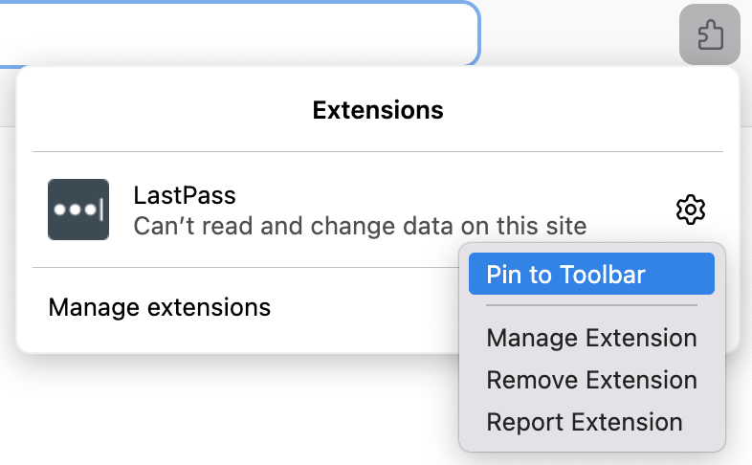Click the divider above Manage extensions
The image size is (752, 465).
(x=239, y=267)
